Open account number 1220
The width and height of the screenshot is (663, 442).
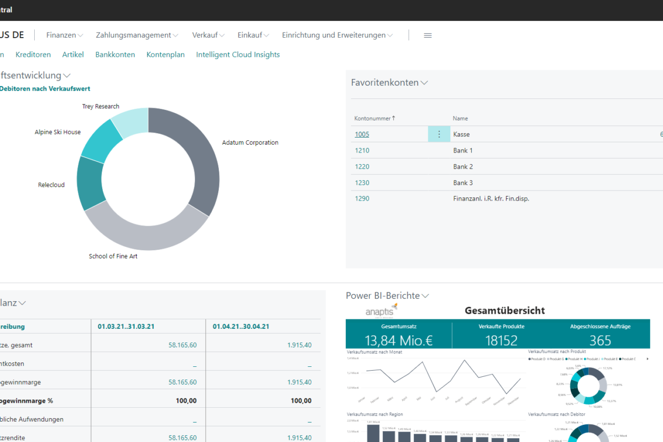(x=362, y=166)
